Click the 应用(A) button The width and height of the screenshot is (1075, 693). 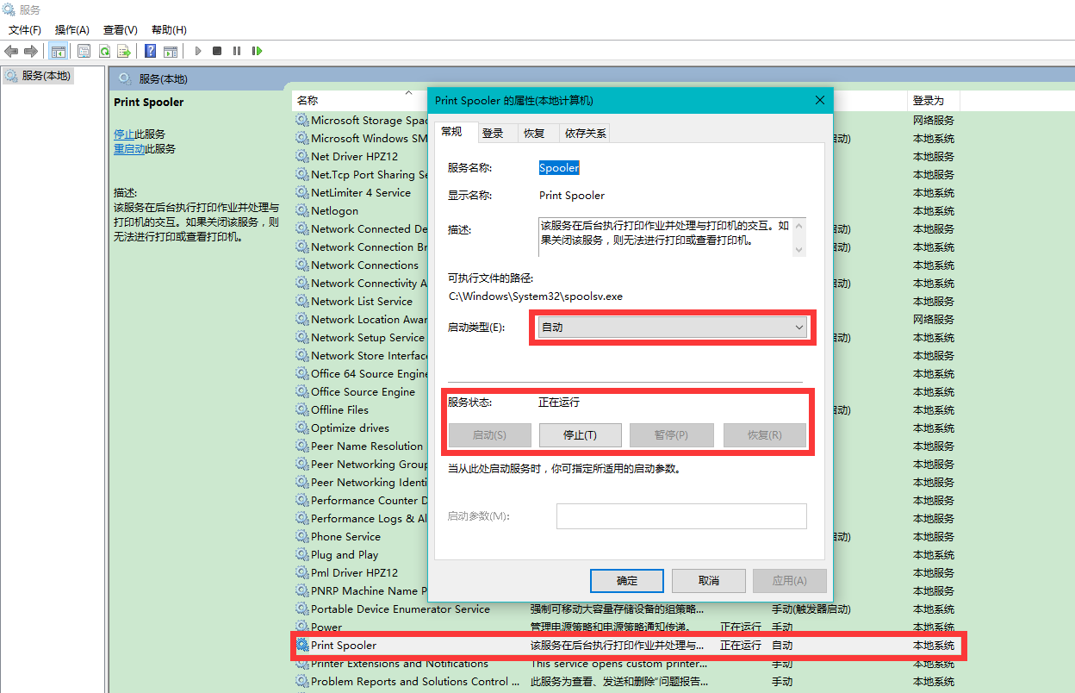pos(790,580)
